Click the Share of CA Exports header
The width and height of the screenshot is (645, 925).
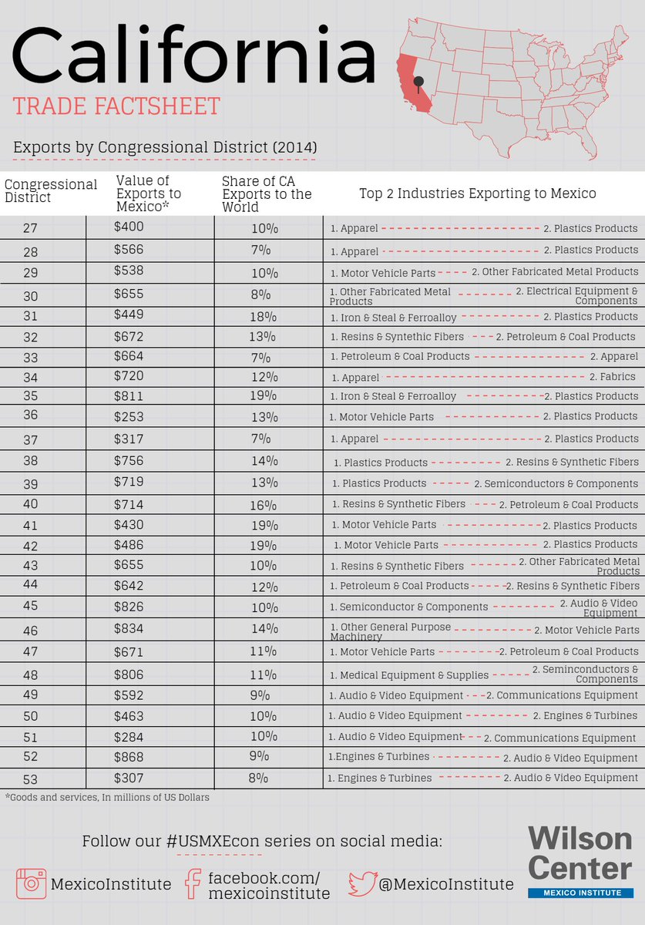267,193
